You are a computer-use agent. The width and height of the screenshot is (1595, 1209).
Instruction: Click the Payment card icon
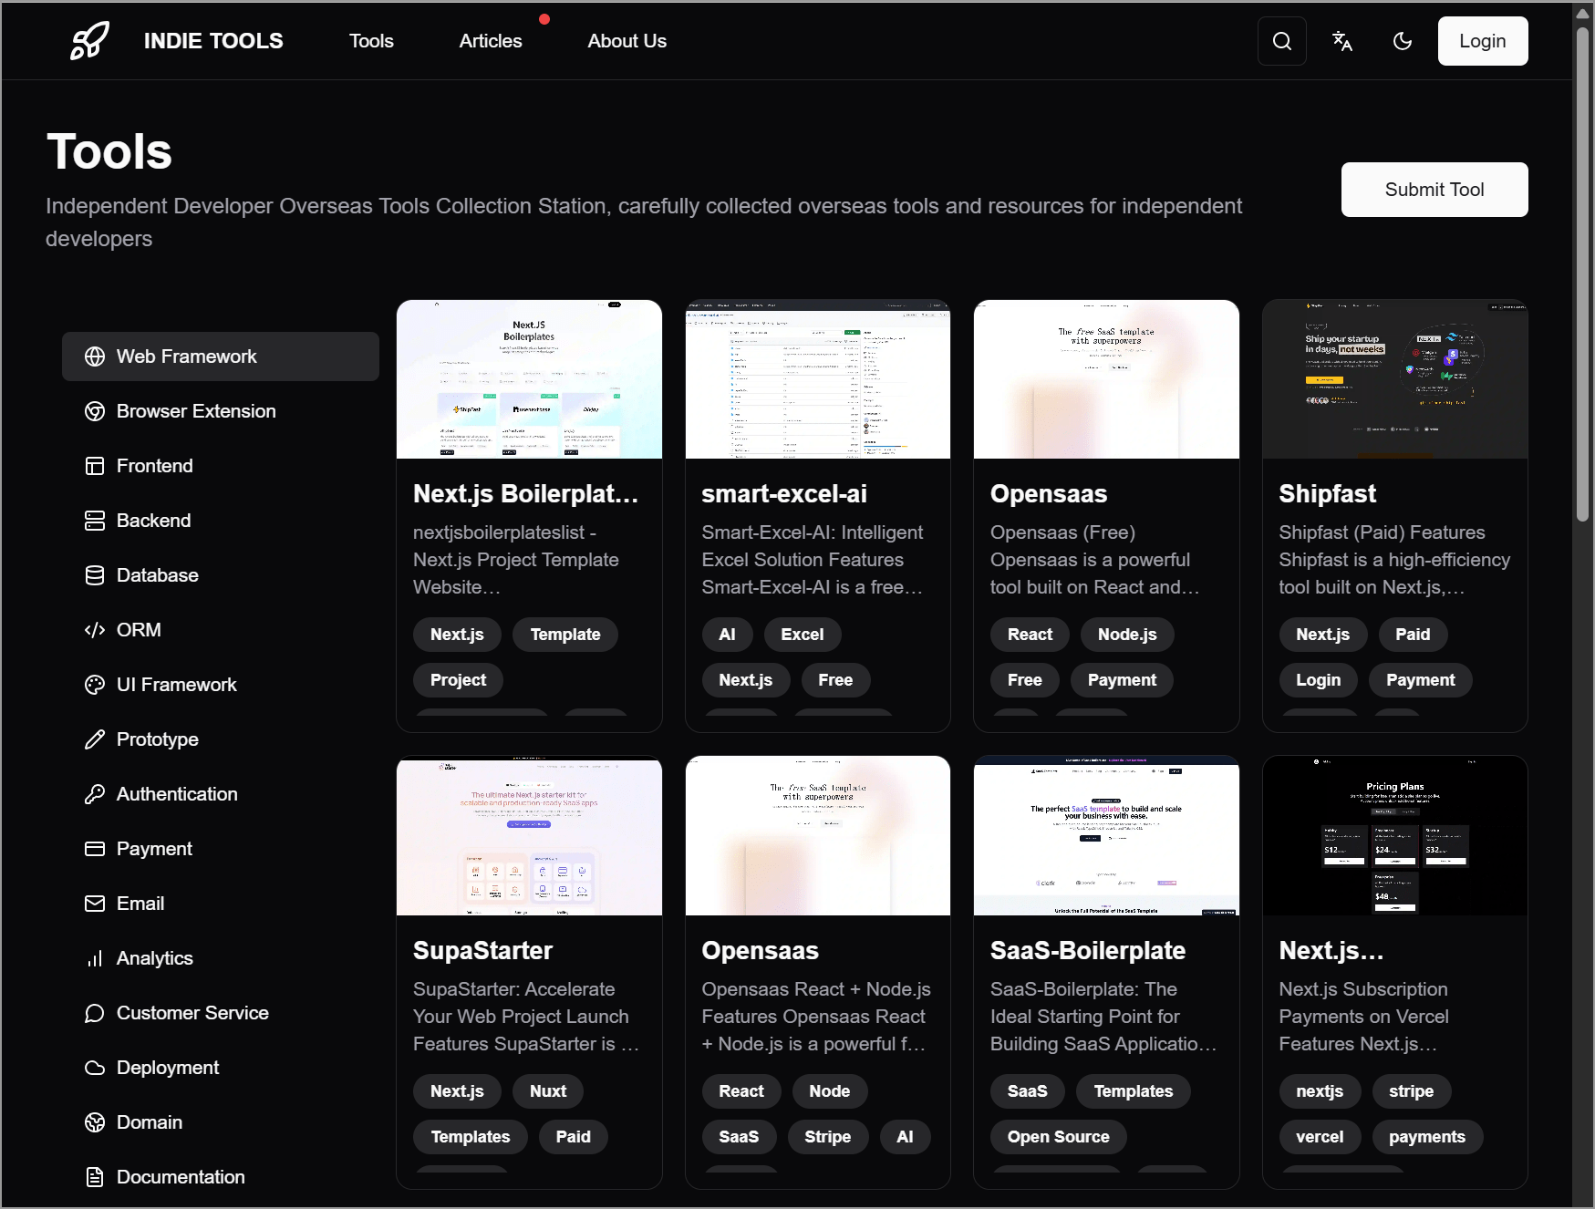[x=95, y=849]
